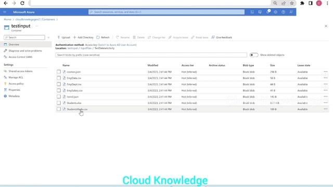Open the Chrome three-dot menu
Screen dimensions: 333x187
(327, 3)
